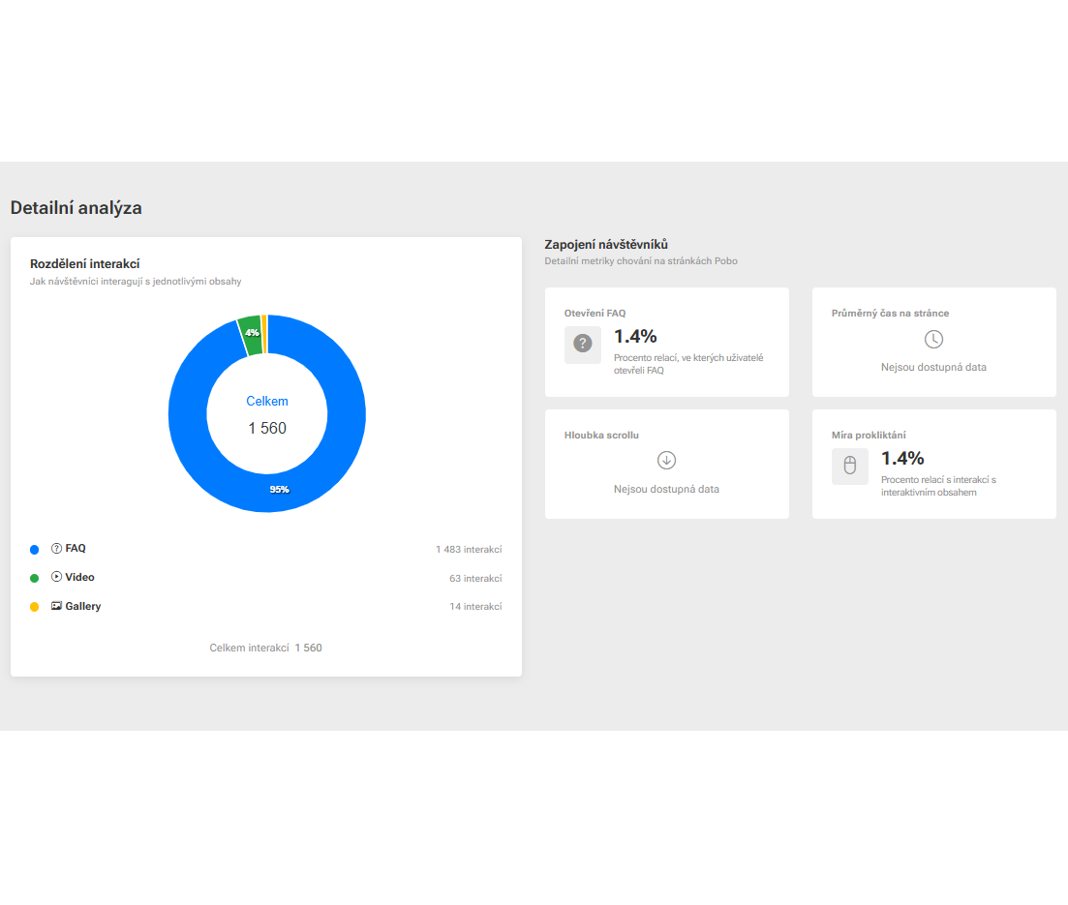
Task: Click the 14 interakcí value for Gallery
Action: point(475,606)
